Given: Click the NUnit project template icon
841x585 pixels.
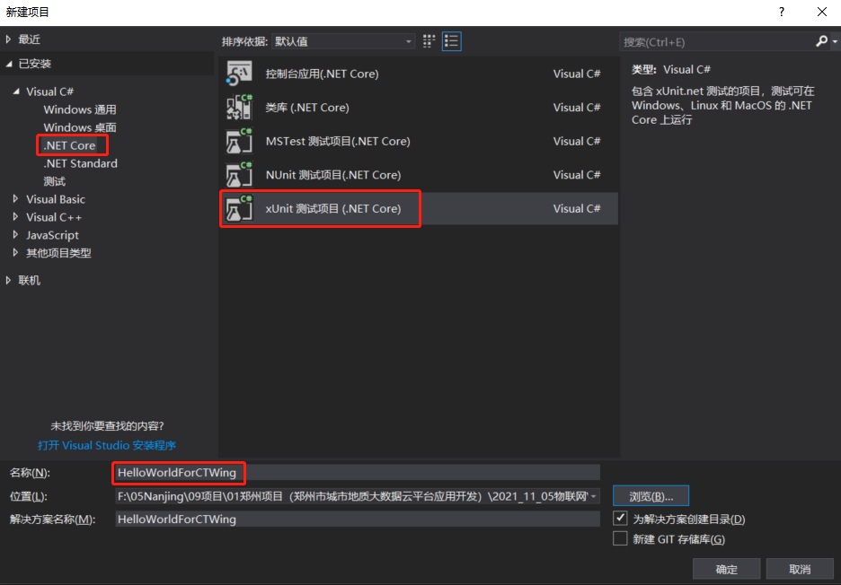Looking at the screenshot, I should point(239,175).
